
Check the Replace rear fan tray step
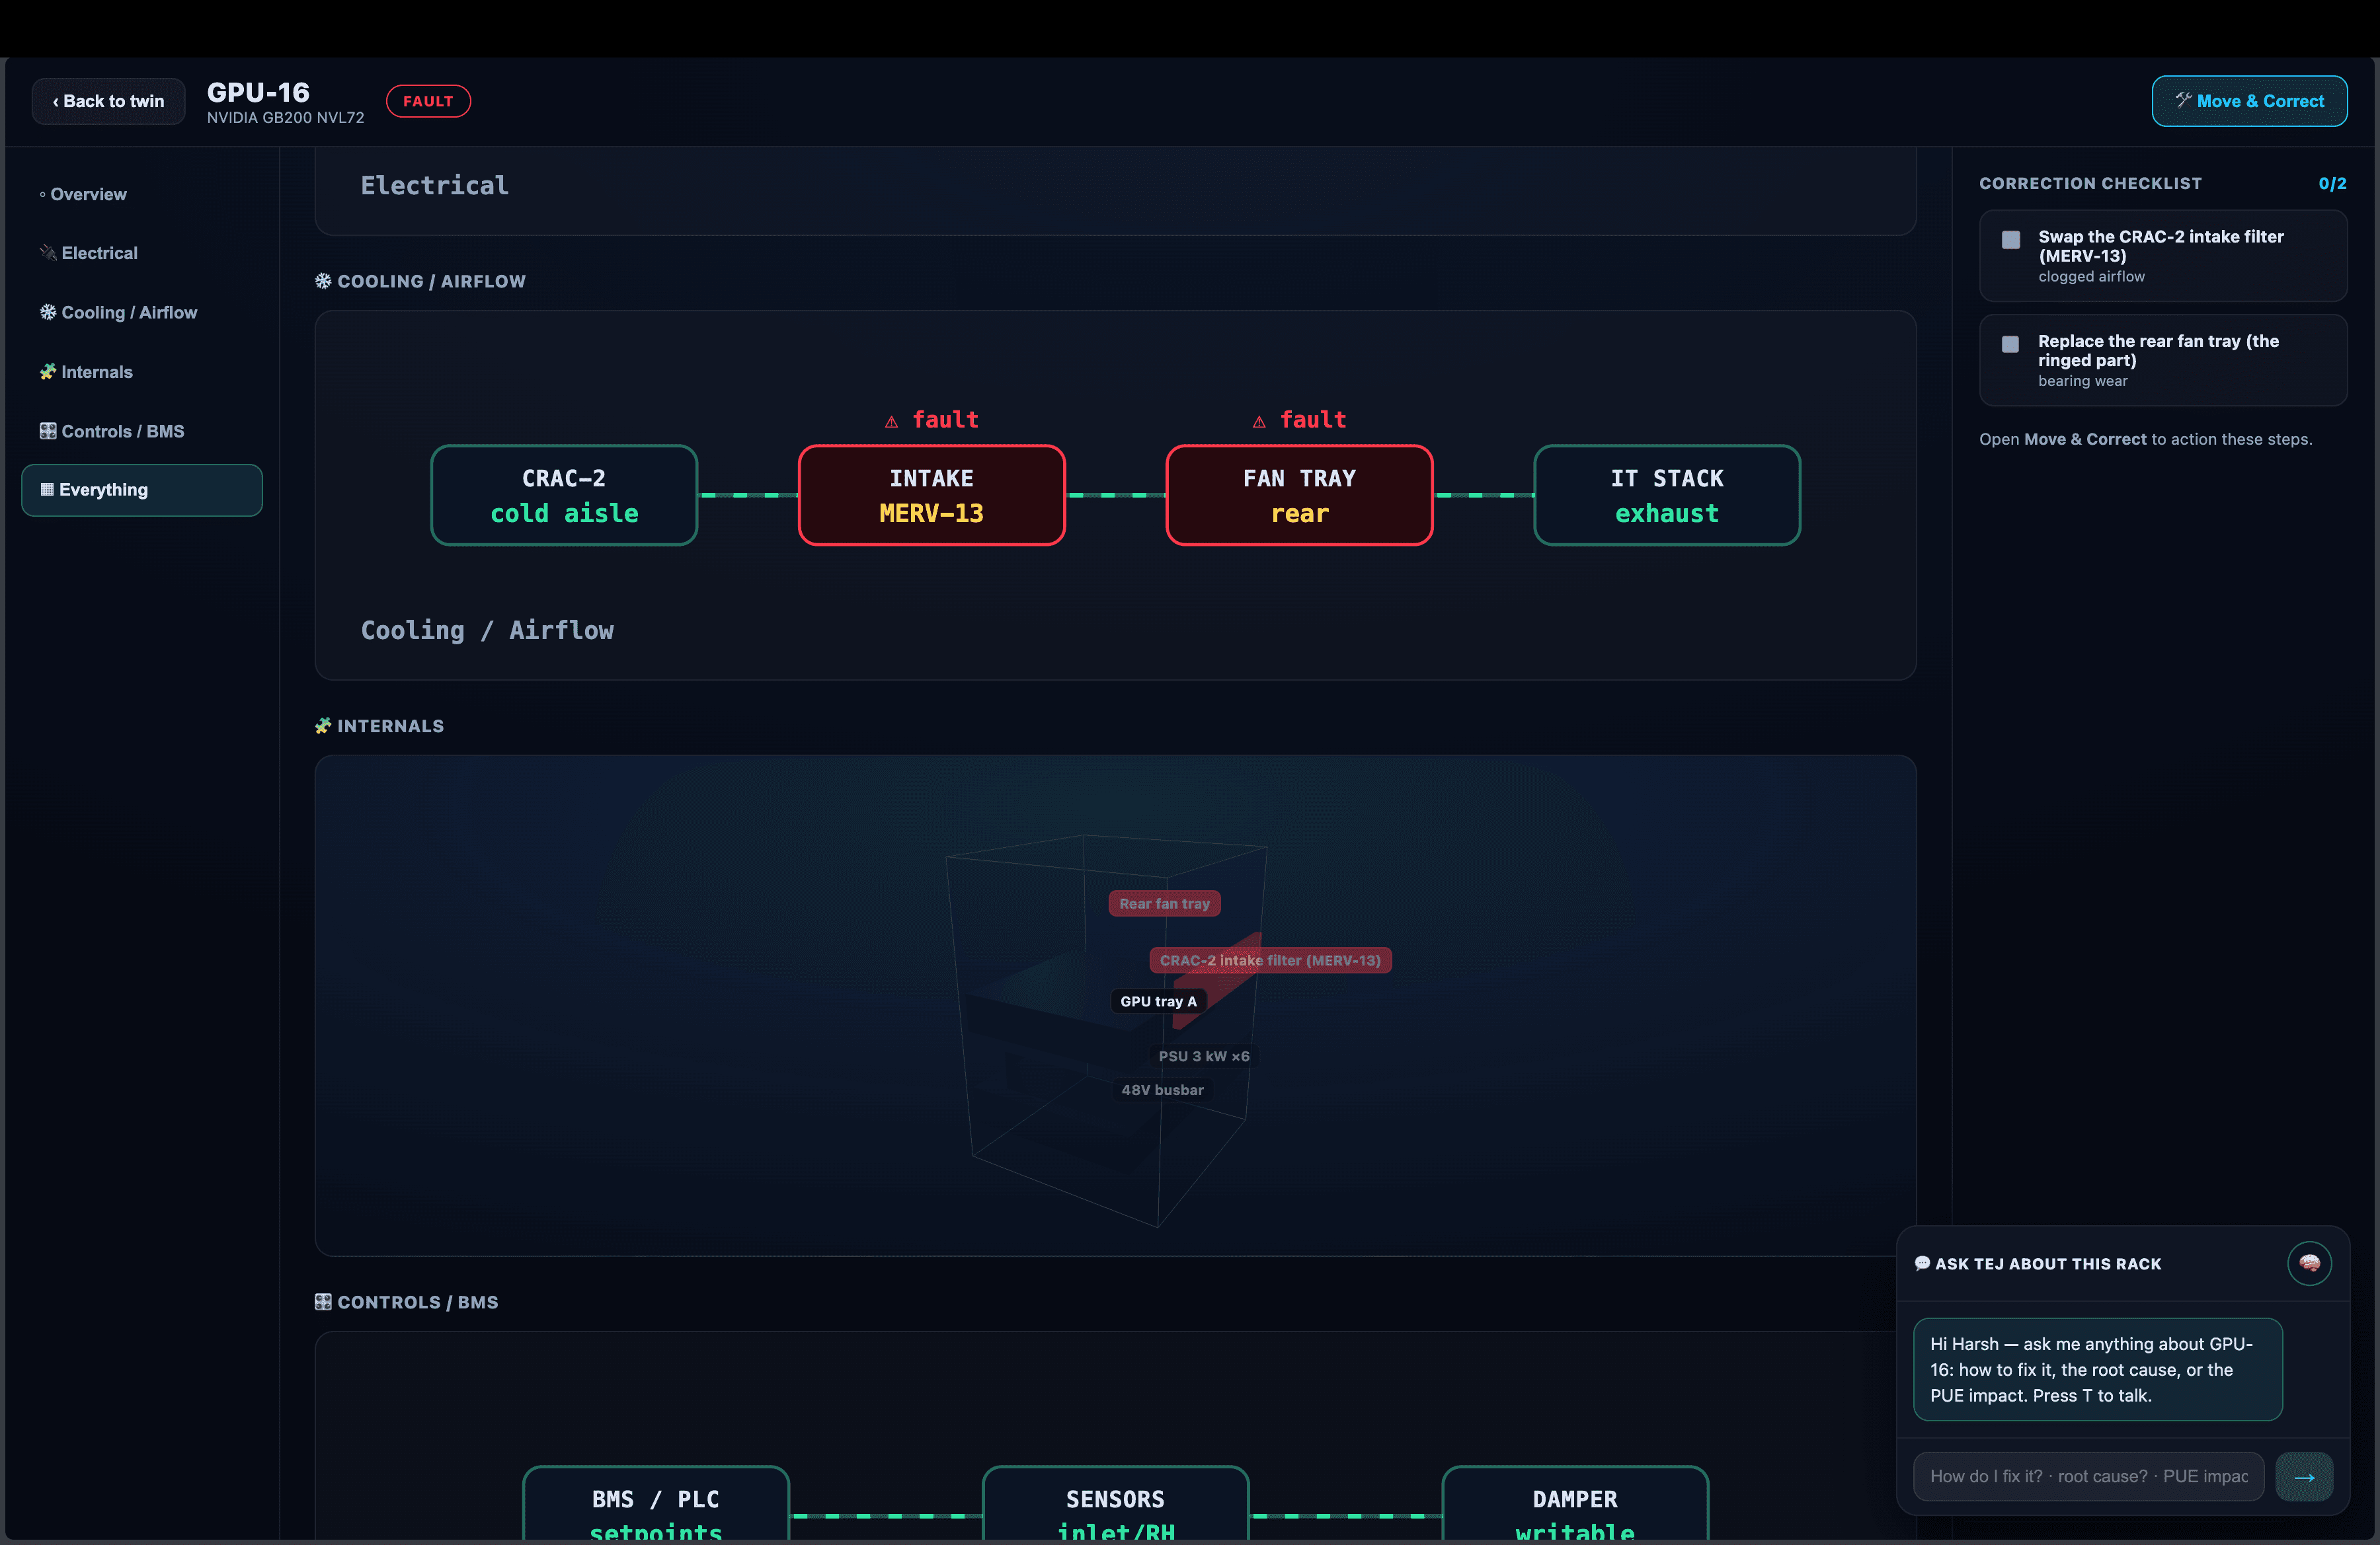click(x=2010, y=344)
